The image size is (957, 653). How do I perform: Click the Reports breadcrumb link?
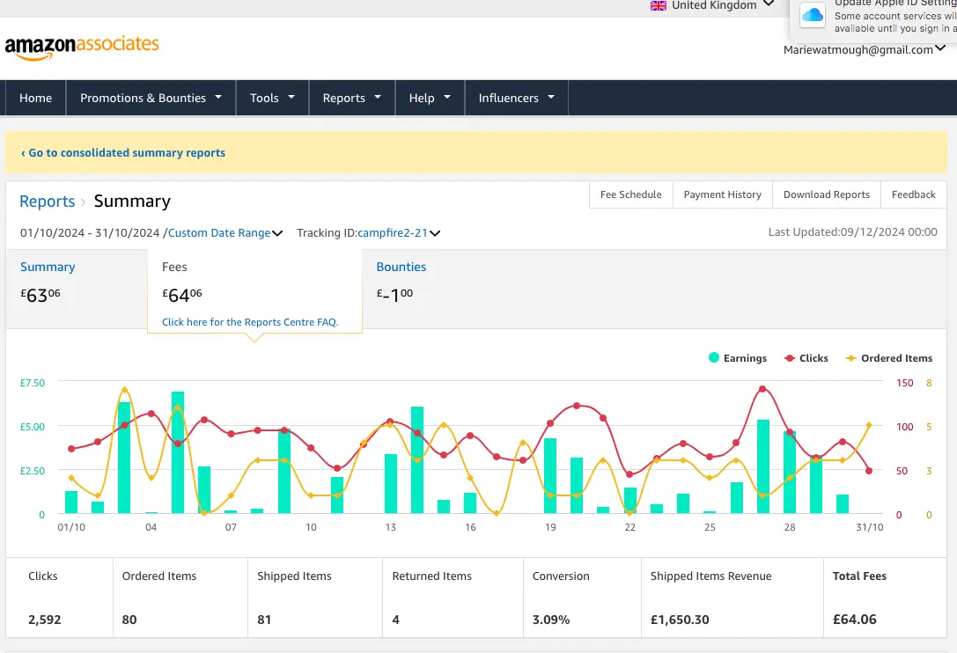(x=47, y=202)
